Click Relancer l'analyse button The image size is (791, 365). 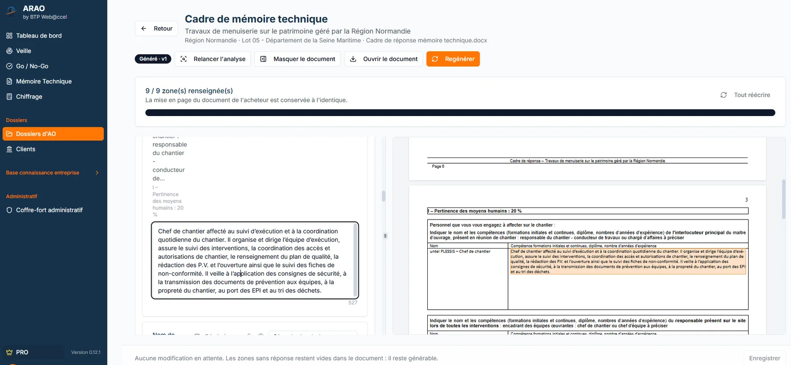tap(213, 59)
